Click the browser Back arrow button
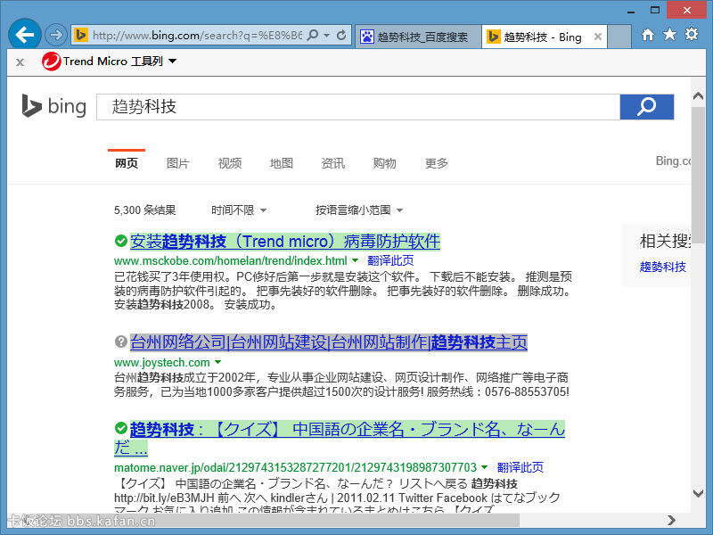Image resolution: width=713 pixels, height=535 pixels. (x=25, y=35)
